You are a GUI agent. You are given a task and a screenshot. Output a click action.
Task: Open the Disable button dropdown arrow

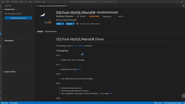pyautogui.click(x=63, y=24)
